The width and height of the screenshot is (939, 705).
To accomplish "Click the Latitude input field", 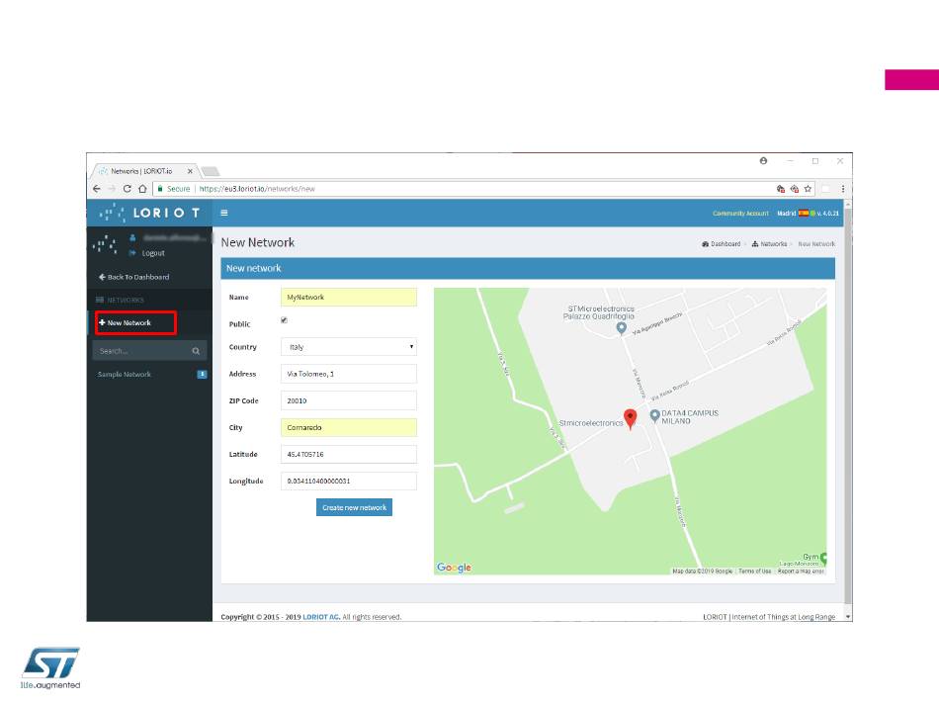I will tap(349, 454).
